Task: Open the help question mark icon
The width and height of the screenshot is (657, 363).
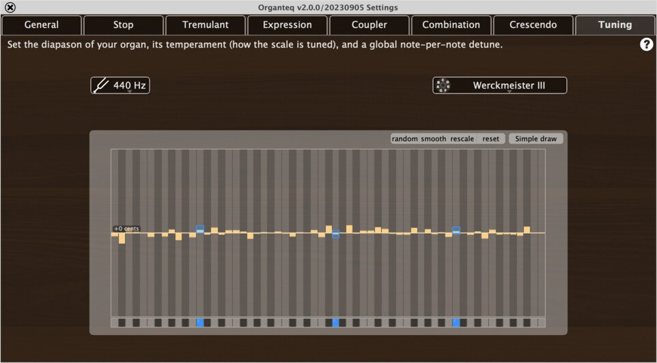Action: pyautogui.click(x=647, y=44)
